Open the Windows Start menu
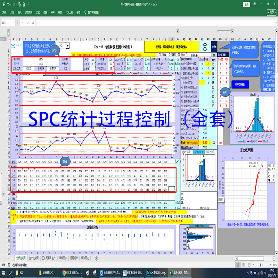Image resolution: width=278 pixels, height=278 pixels. (x=3, y=273)
